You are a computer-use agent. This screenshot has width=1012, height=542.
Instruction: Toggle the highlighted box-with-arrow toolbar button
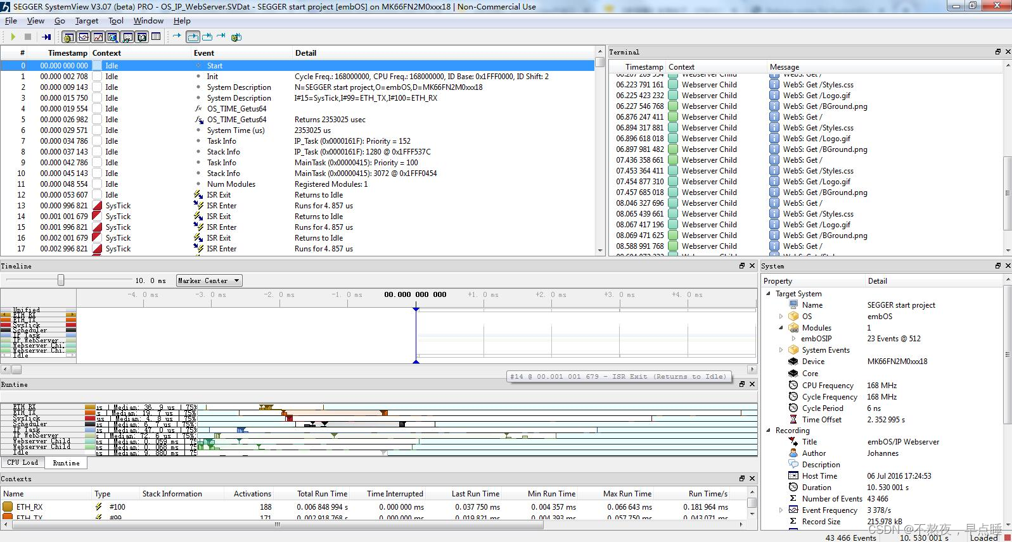(x=193, y=37)
